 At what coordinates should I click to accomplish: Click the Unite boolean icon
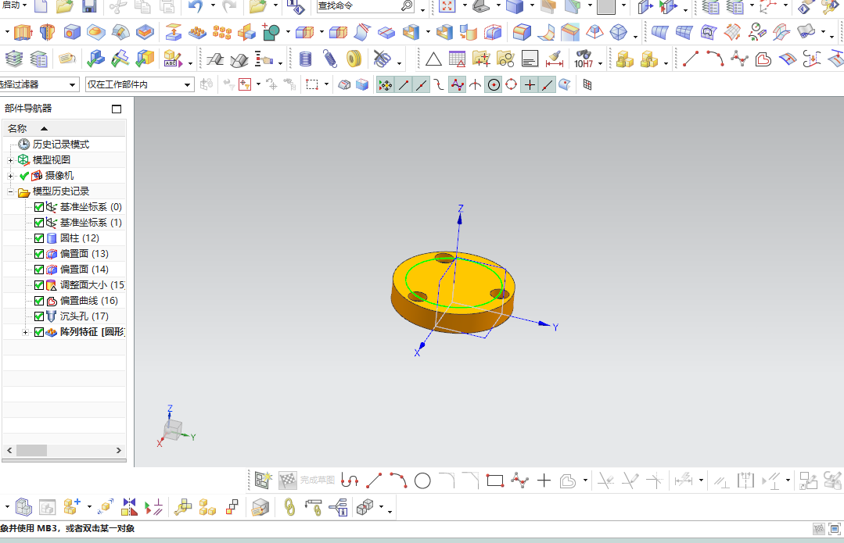point(271,32)
